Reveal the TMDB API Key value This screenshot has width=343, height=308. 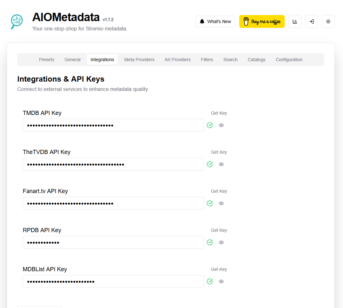click(221, 125)
